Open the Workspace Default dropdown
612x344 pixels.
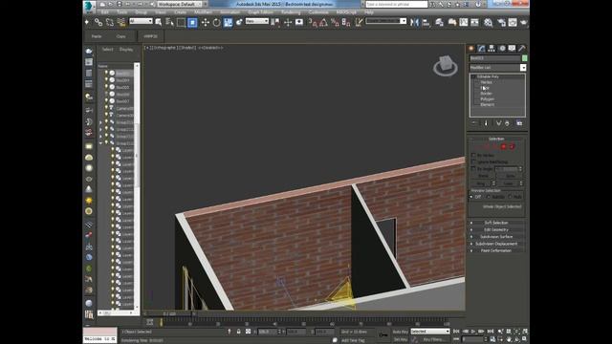click(181, 4)
